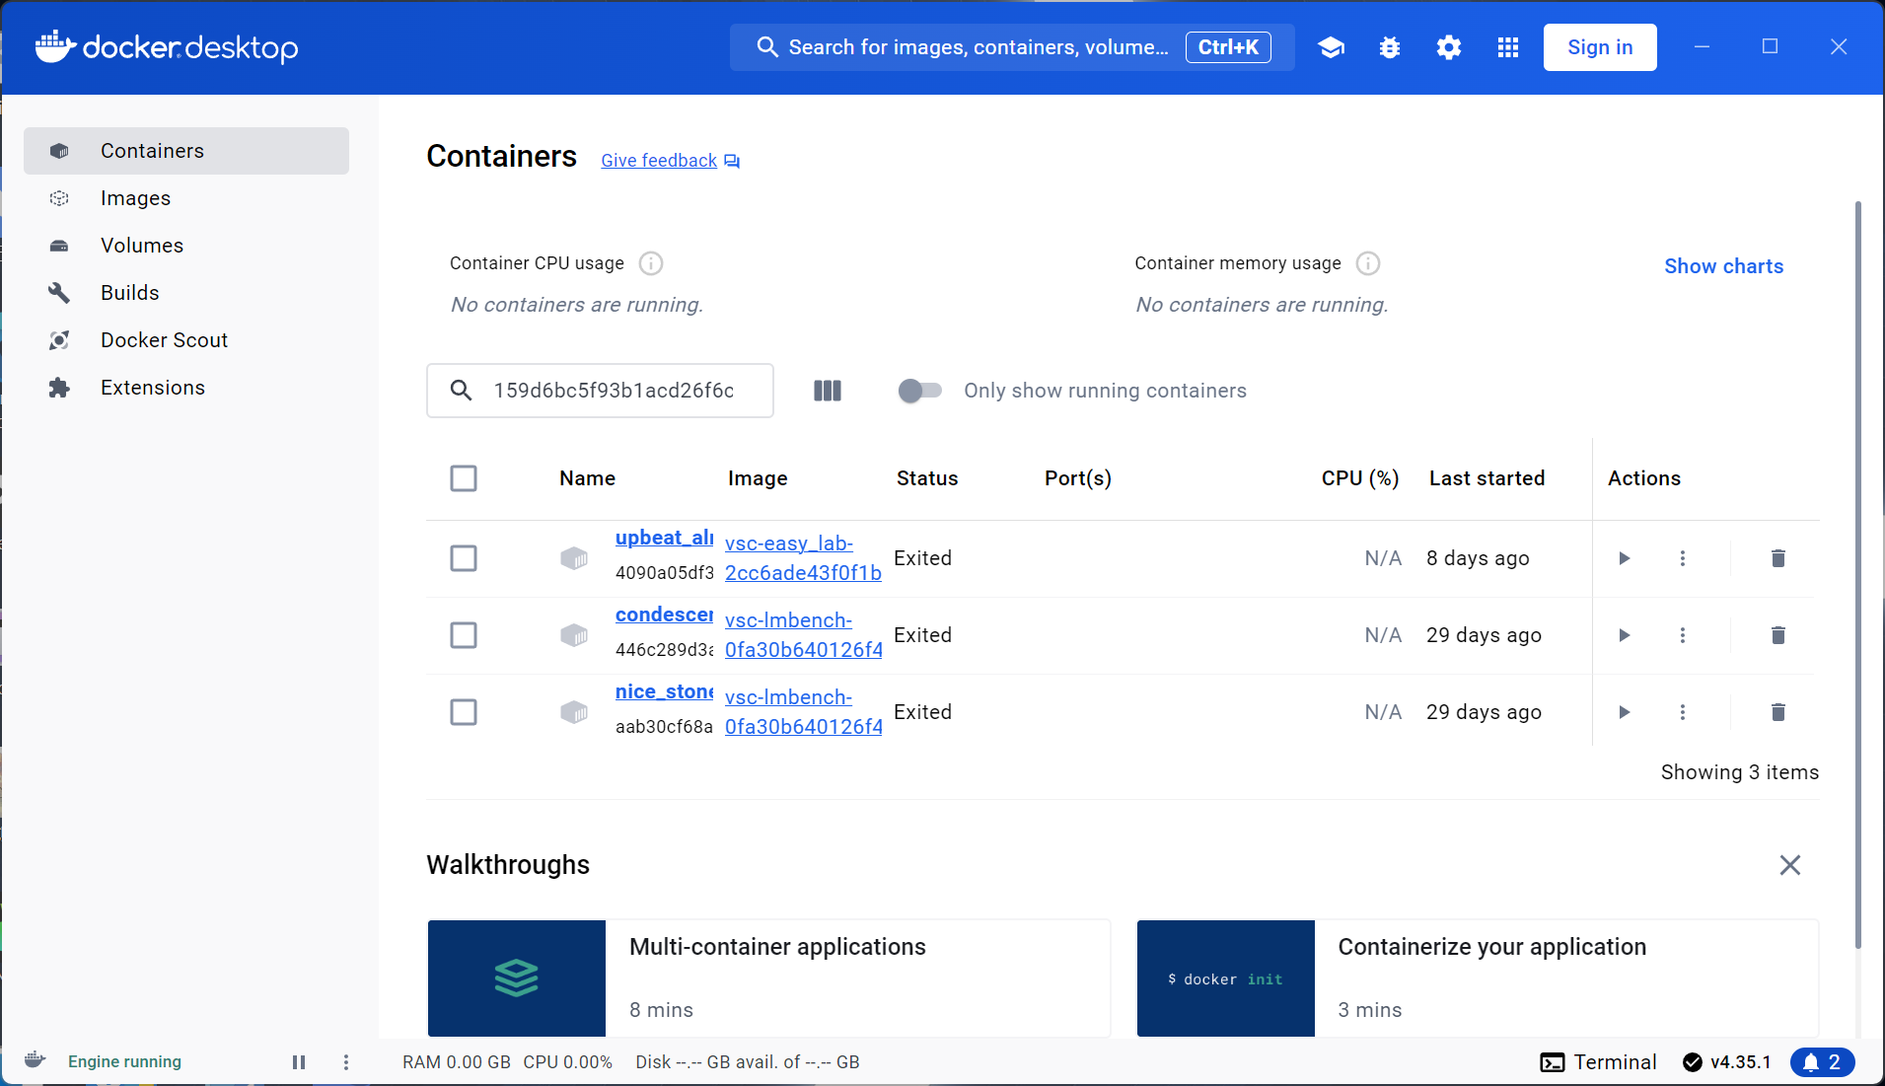This screenshot has height=1086, width=1885.
Task: Open the apps grid menu icon
Action: tap(1508, 47)
